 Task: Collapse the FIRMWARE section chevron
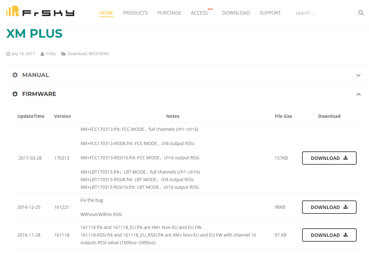(359, 94)
